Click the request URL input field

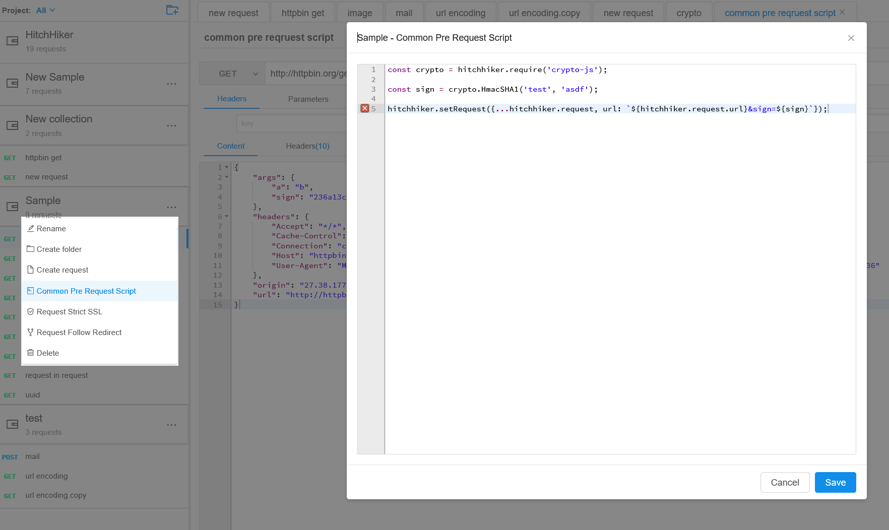307,74
